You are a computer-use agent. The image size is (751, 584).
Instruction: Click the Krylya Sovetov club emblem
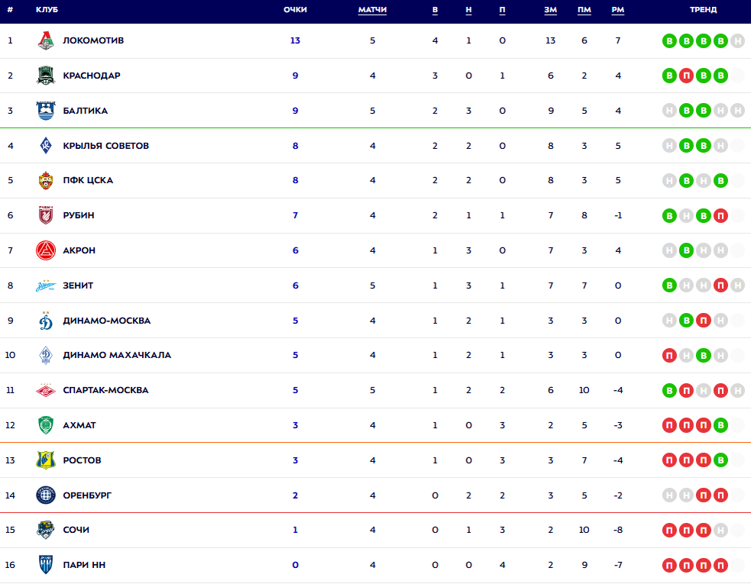47,146
